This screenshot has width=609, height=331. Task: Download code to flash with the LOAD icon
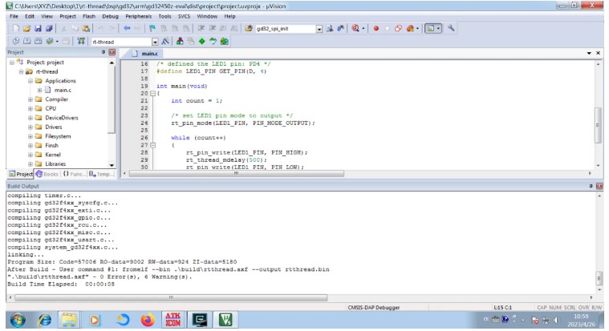81,41
